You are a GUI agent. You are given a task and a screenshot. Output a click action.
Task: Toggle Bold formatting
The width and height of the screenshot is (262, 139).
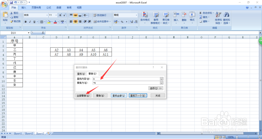coord(26,22)
